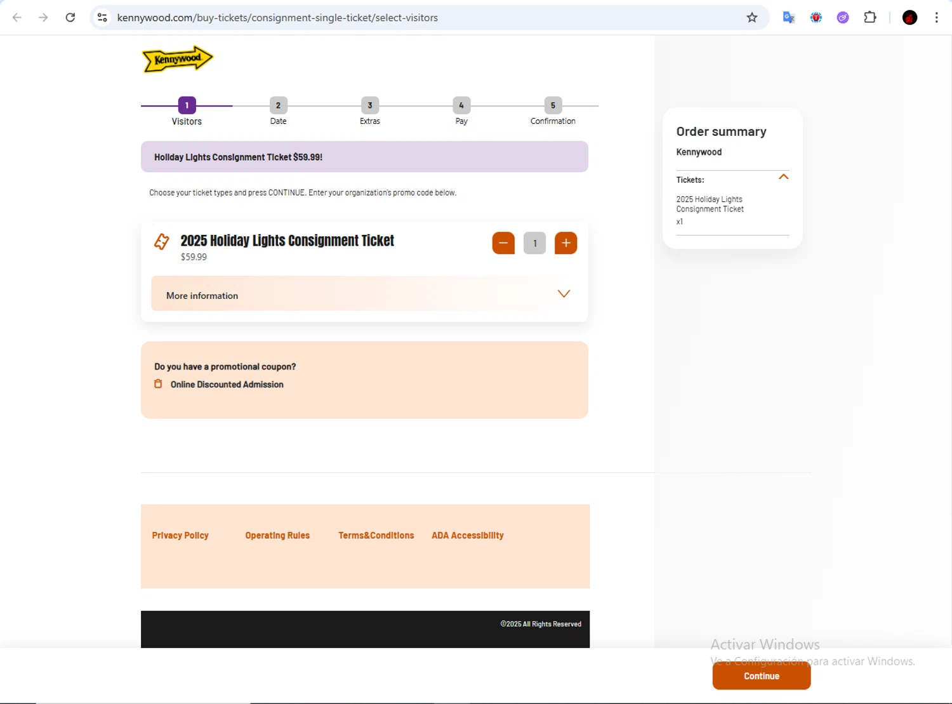Screen dimensions: 952x704
Task: Click the Do you have a promotional coupon? text
Action: tap(225, 367)
